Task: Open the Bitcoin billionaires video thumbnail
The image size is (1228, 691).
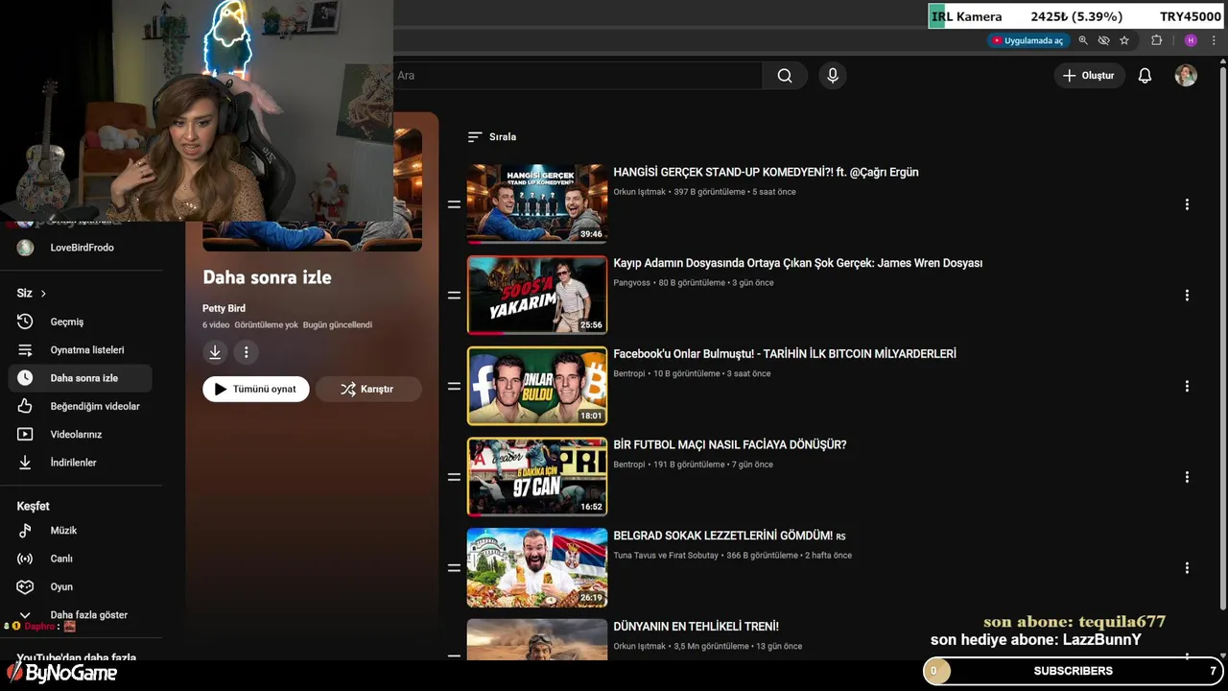Action: (537, 386)
